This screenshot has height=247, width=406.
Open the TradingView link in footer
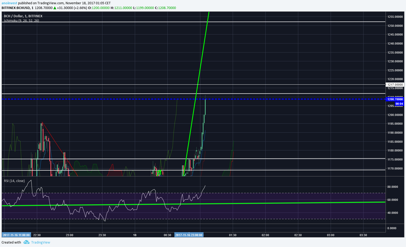41,242
